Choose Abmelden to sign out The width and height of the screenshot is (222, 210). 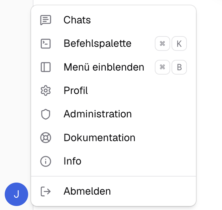pos(114,191)
